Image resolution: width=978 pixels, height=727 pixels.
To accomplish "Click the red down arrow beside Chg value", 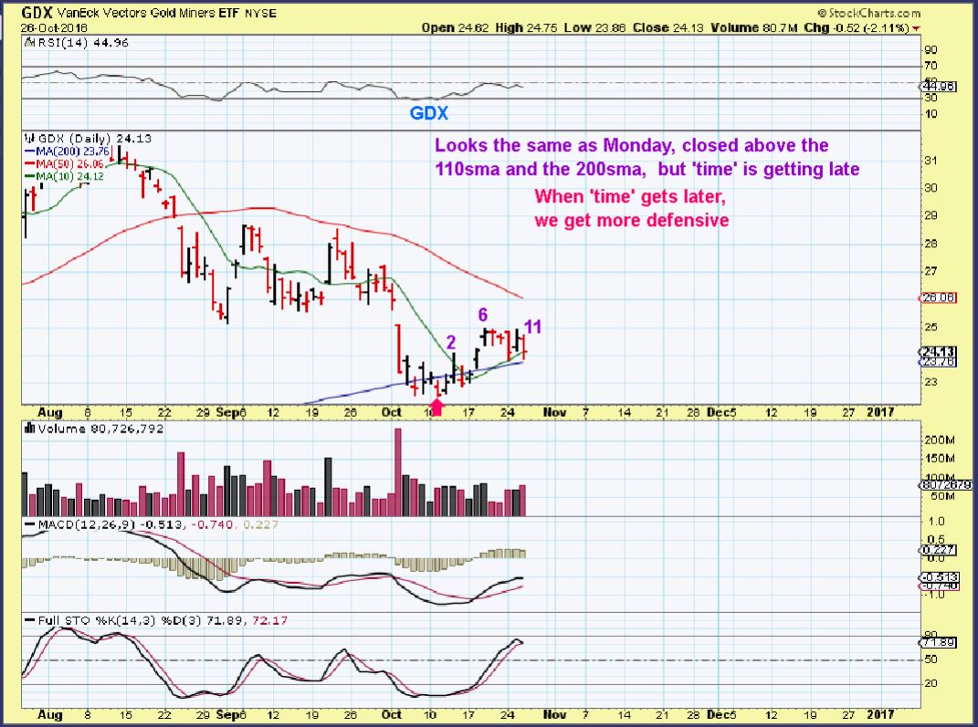I will click(x=916, y=28).
